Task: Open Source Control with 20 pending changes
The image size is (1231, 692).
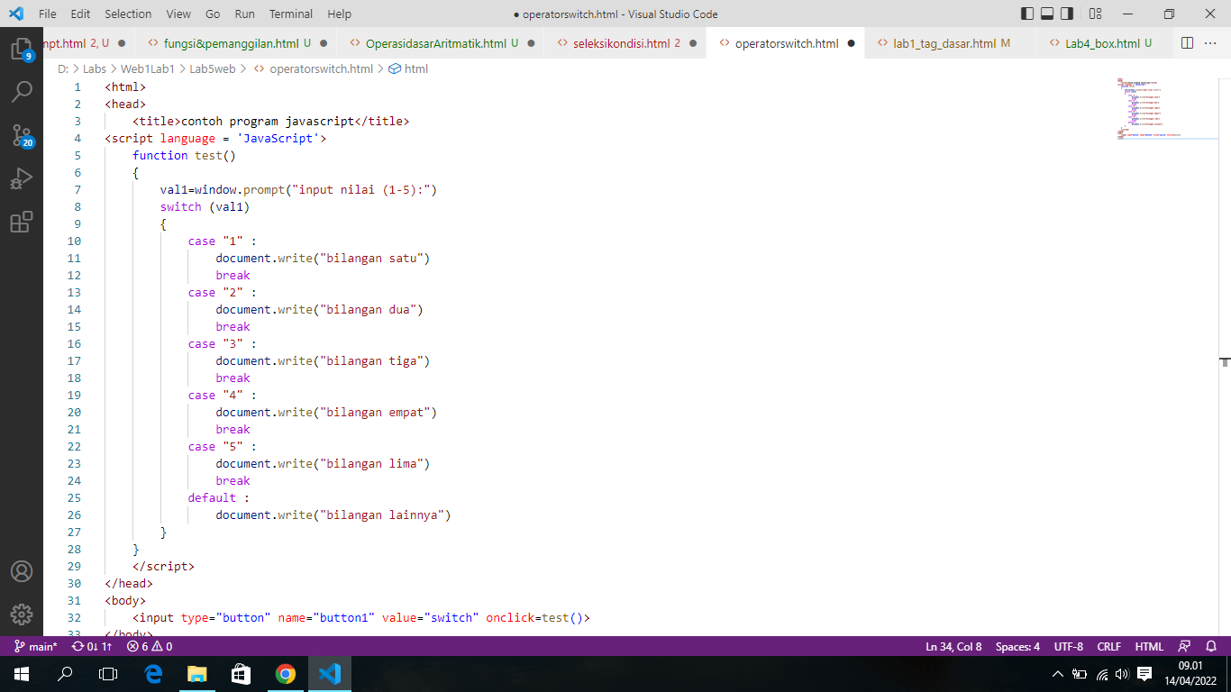Action: (x=23, y=135)
